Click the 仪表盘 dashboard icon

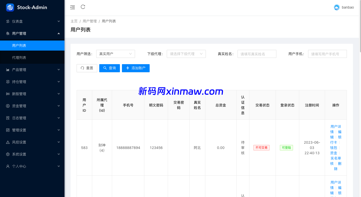pos(8,21)
